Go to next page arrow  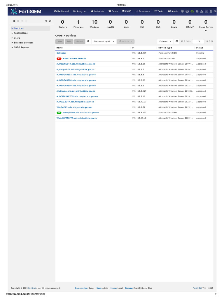click(210, 41)
